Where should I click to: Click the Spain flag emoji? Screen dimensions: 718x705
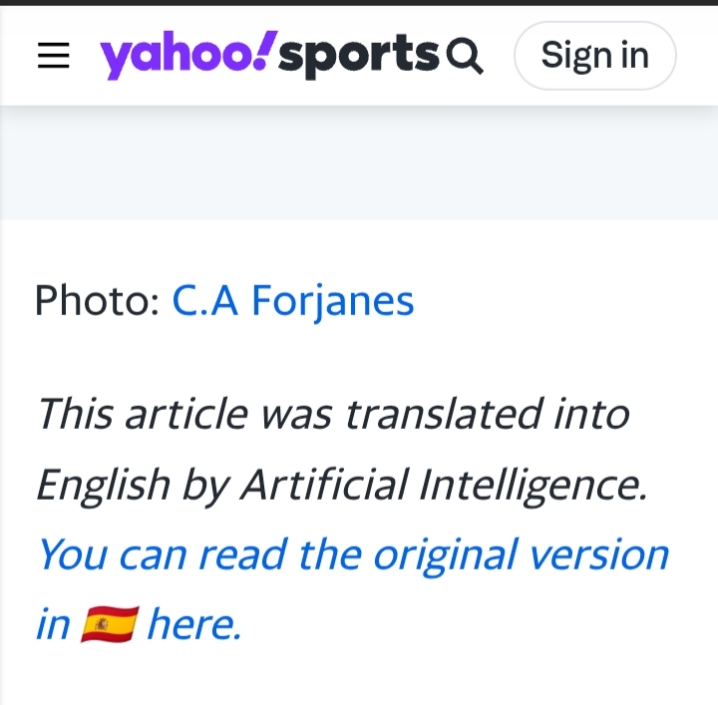tap(109, 625)
